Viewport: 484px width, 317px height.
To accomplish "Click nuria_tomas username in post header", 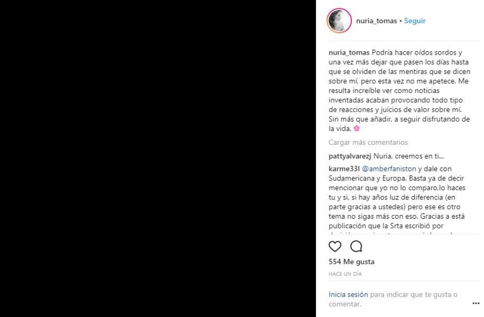I will coord(376,21).
